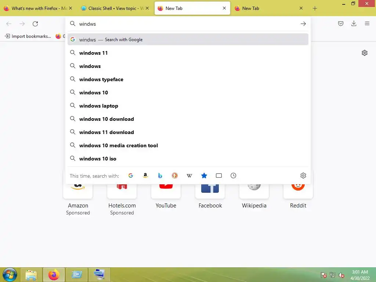The height and width of the screenshot is (282, 376).
Task: Open the Save to Pocket button
Action: coord(340,23)
